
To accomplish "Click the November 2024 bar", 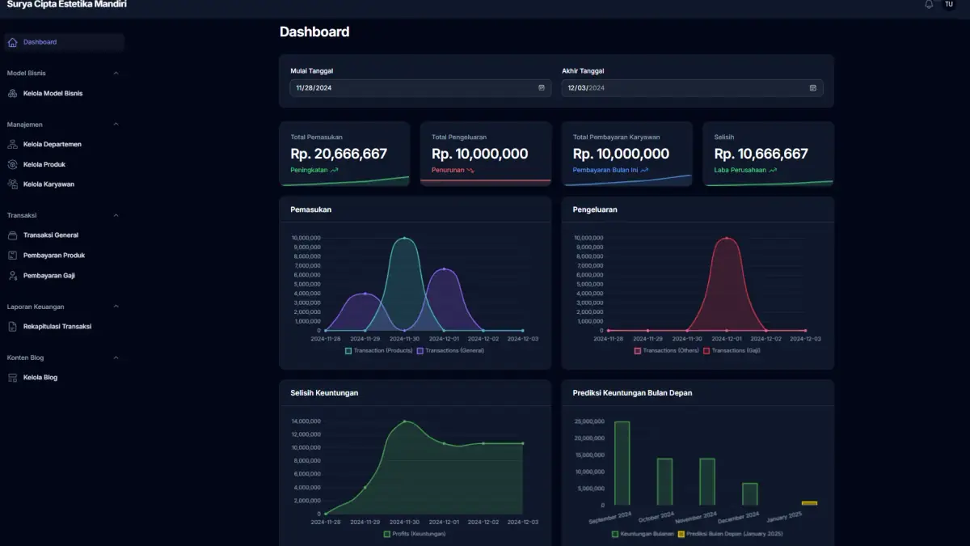I will point(707,482).
